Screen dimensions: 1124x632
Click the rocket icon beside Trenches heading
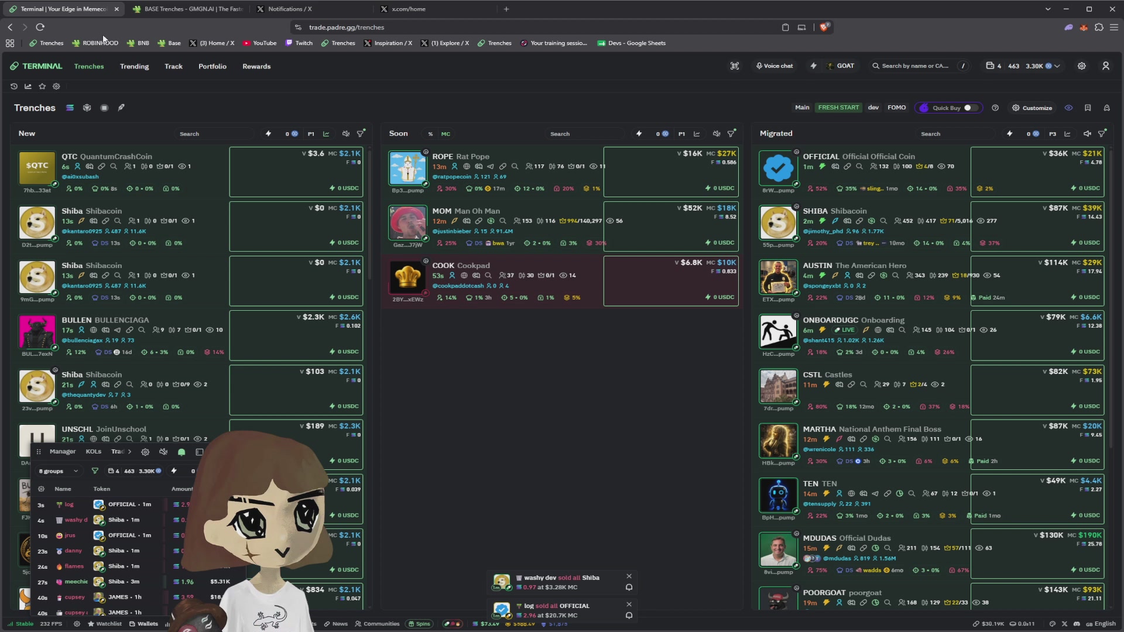[121, 108]
